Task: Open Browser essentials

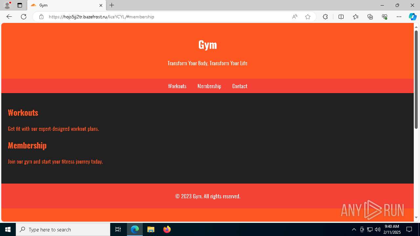Action: [385, 17]
